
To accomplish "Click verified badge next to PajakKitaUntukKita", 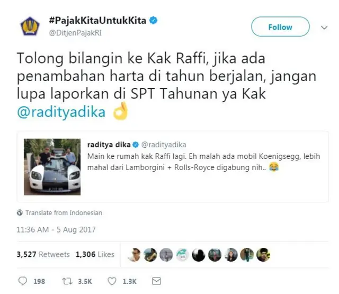I will click(154, 21).
